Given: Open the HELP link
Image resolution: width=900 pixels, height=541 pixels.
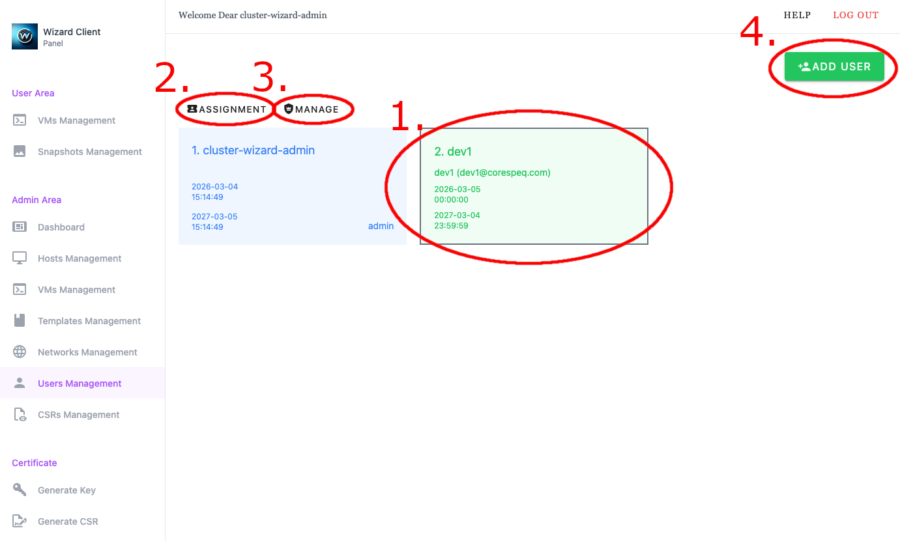Looking at the screenshot, I should click(797, 15).
